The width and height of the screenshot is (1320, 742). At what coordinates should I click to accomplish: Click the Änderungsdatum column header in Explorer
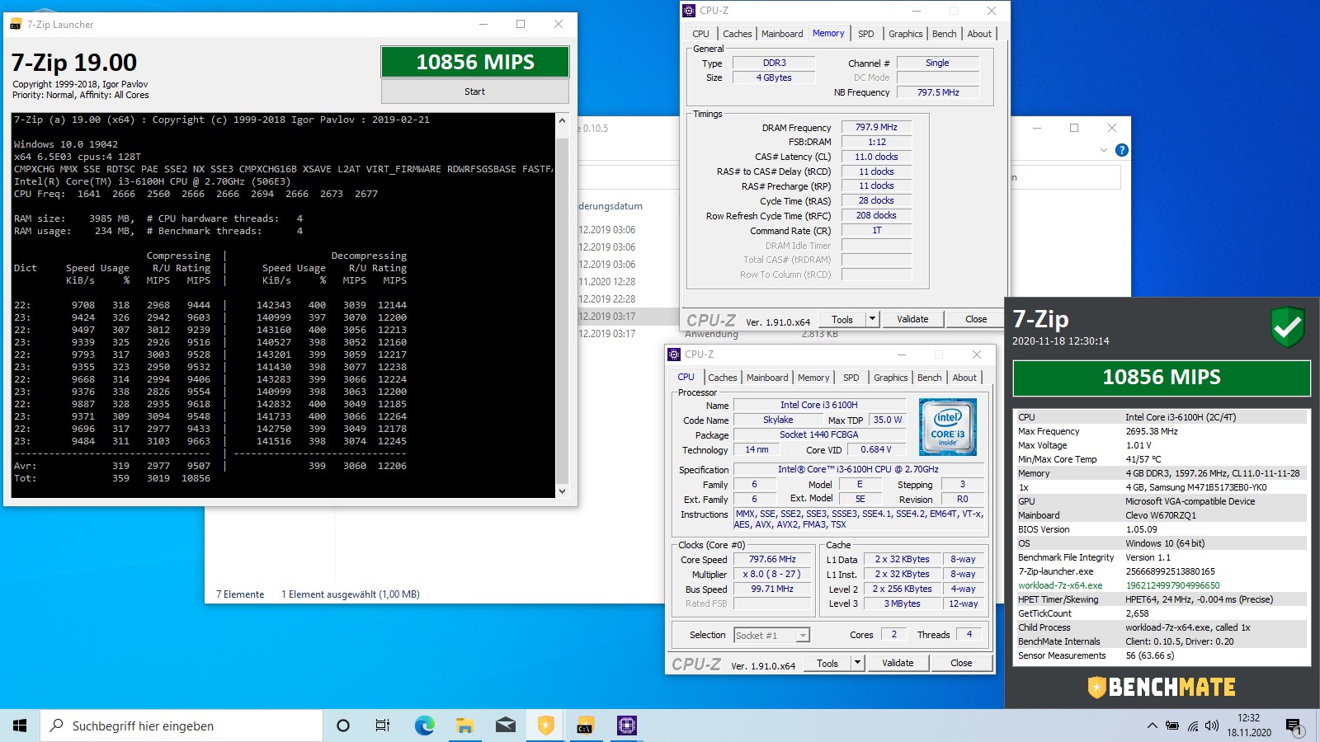[x=610, y=206]
